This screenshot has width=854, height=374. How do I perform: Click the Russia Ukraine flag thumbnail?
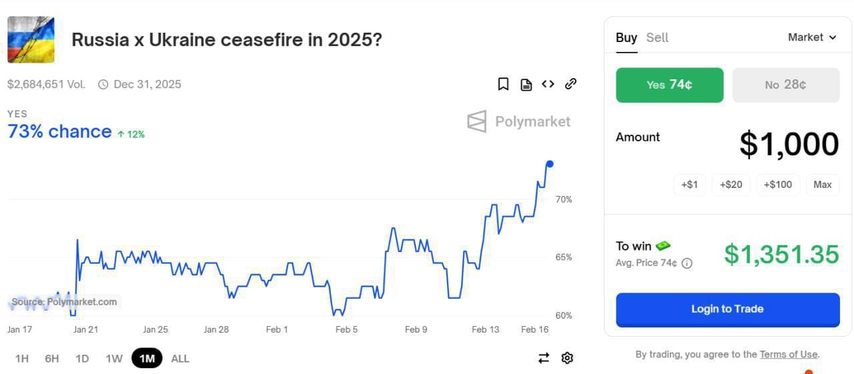click(x=31, y=40)
